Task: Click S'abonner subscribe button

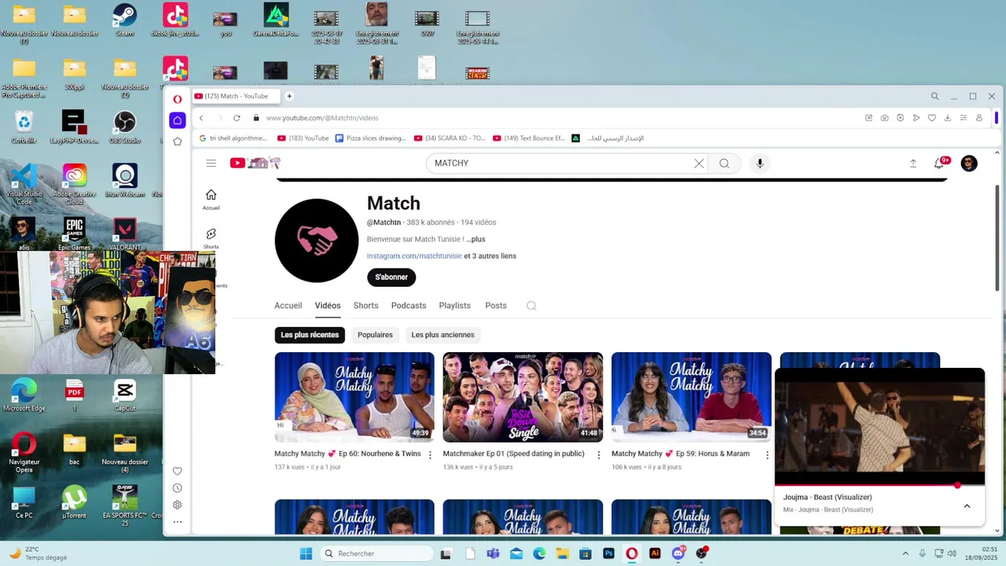Action: [x=391, y=277]
